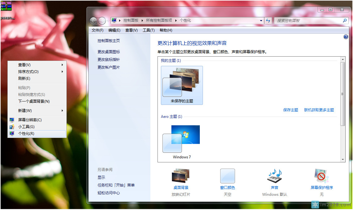Viewport: 353px width, 210px height.
Task: Open the Screen Saver (屏幕保护程序) icon
Action: coord(321,176)
